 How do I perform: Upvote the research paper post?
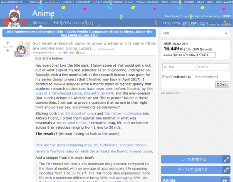(8, 43)
